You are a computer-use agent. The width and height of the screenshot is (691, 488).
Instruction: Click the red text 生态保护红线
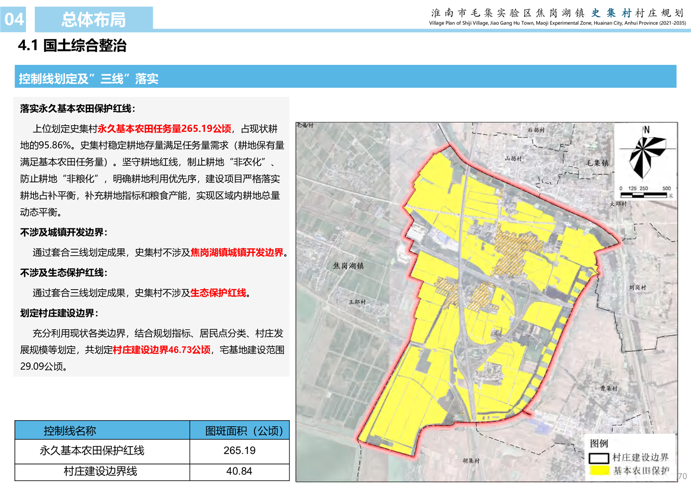click(218, 293)
